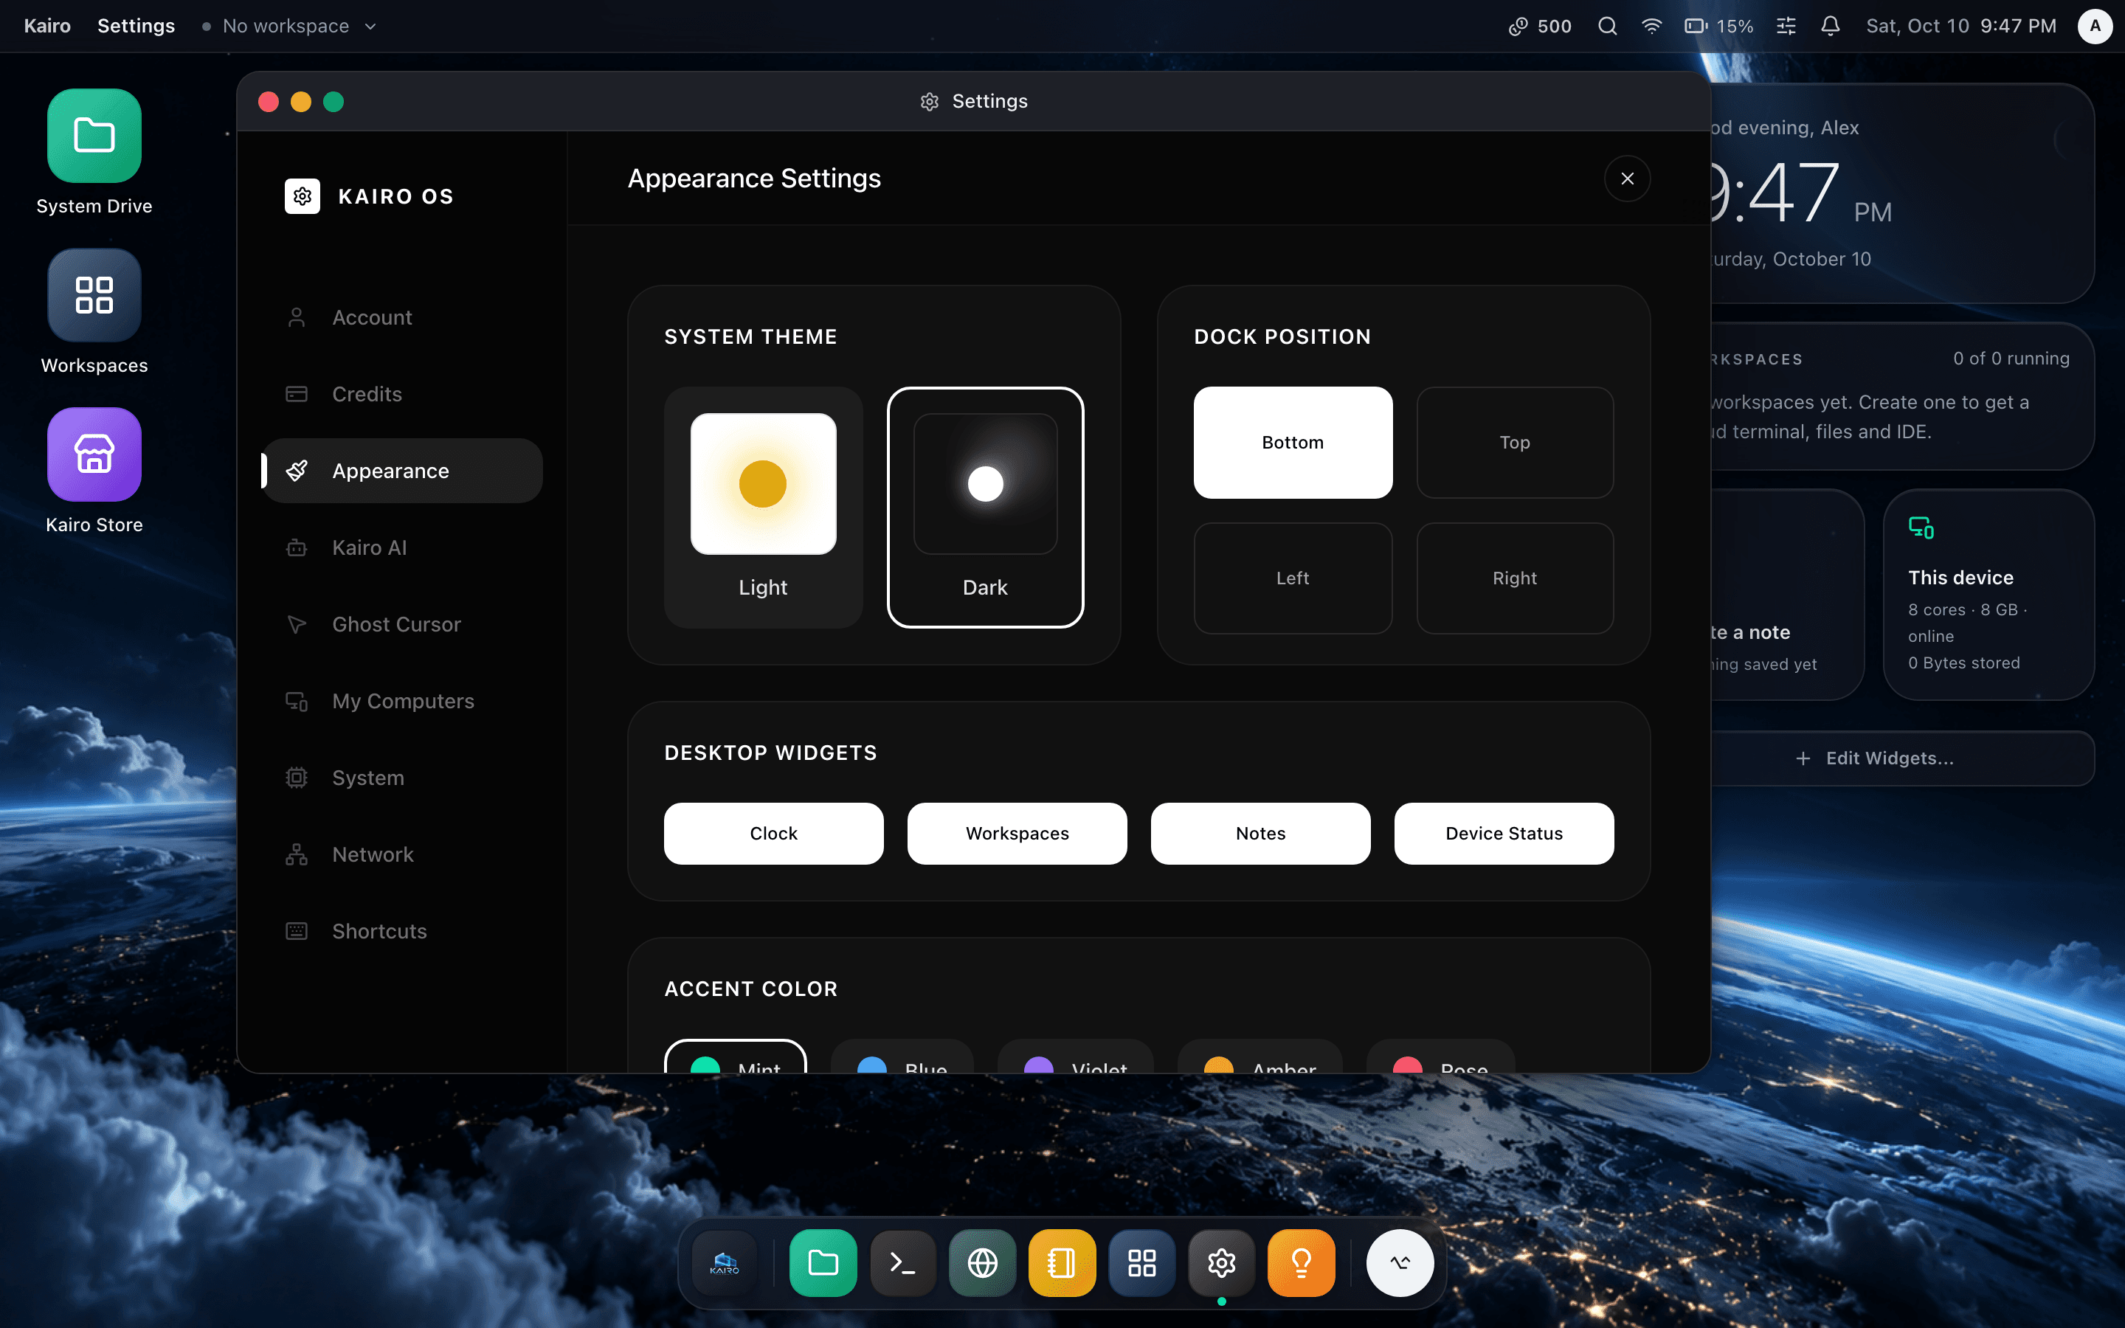This screenshot has width=2125, height=1328.
Task: Open the Network settings section
Action: pyautogui.click(x=402, y=854)
